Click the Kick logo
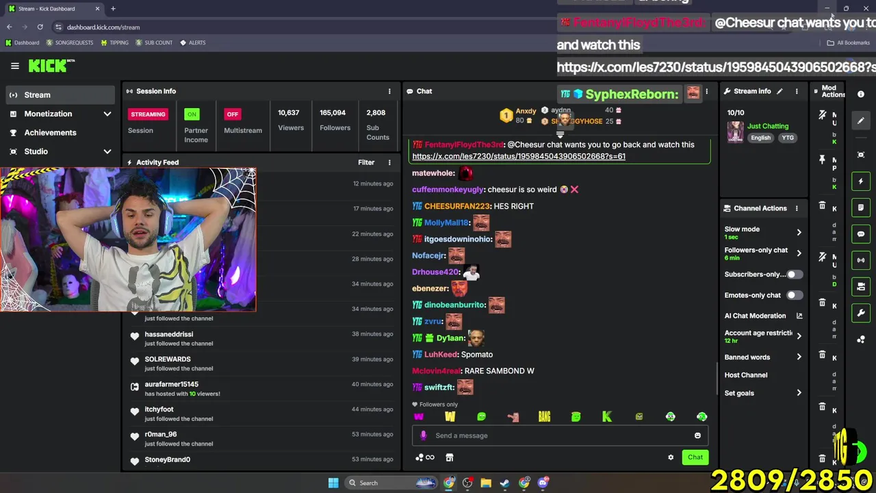This screenshot has width=876, height=493. (51, 66)
